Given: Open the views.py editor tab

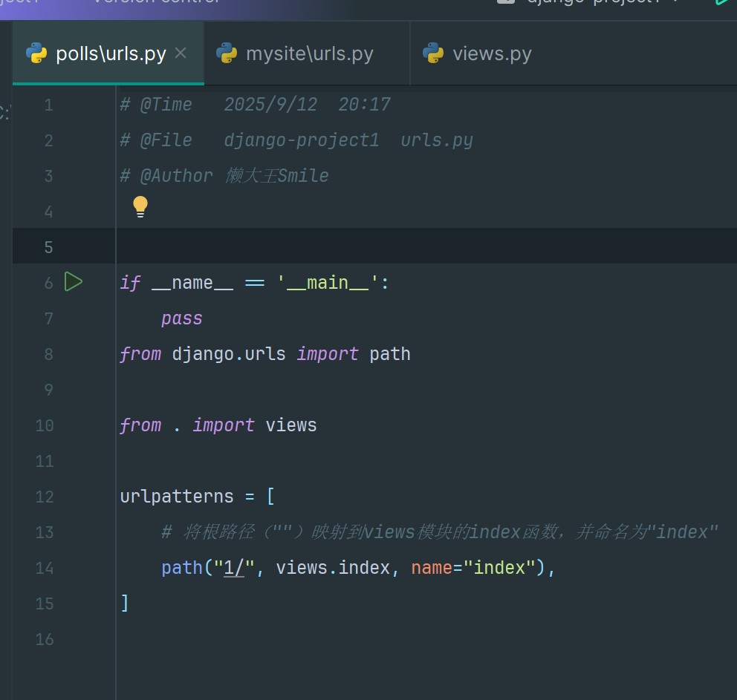Looking at the screenshot, I should (x=491, y=54).
